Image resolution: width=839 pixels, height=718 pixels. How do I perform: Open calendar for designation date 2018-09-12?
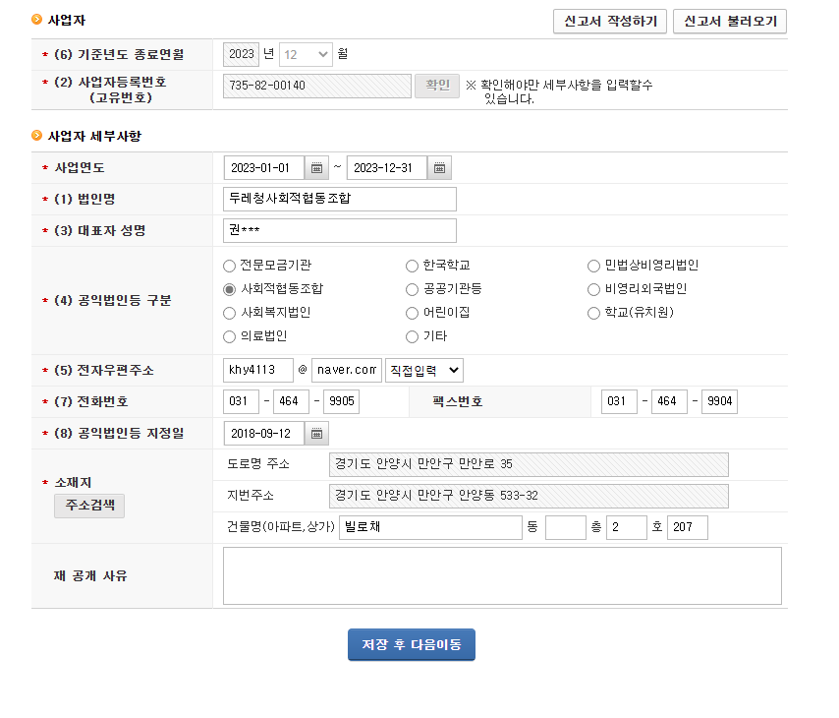(x=317, y=434)
